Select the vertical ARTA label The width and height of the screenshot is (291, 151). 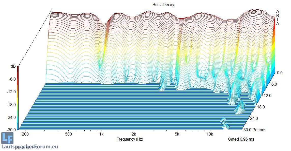(278, 17)
